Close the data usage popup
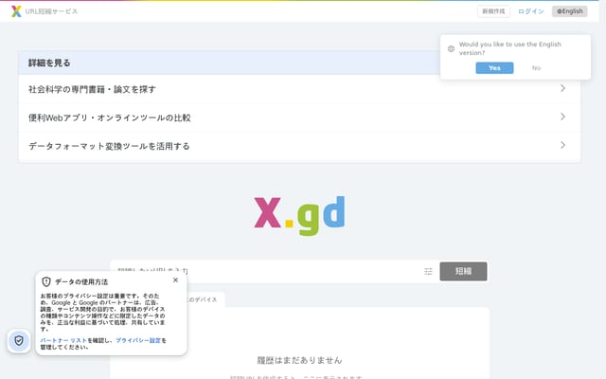Image resolution: width=606 pixels, height=379 pixels. point(175,280)
